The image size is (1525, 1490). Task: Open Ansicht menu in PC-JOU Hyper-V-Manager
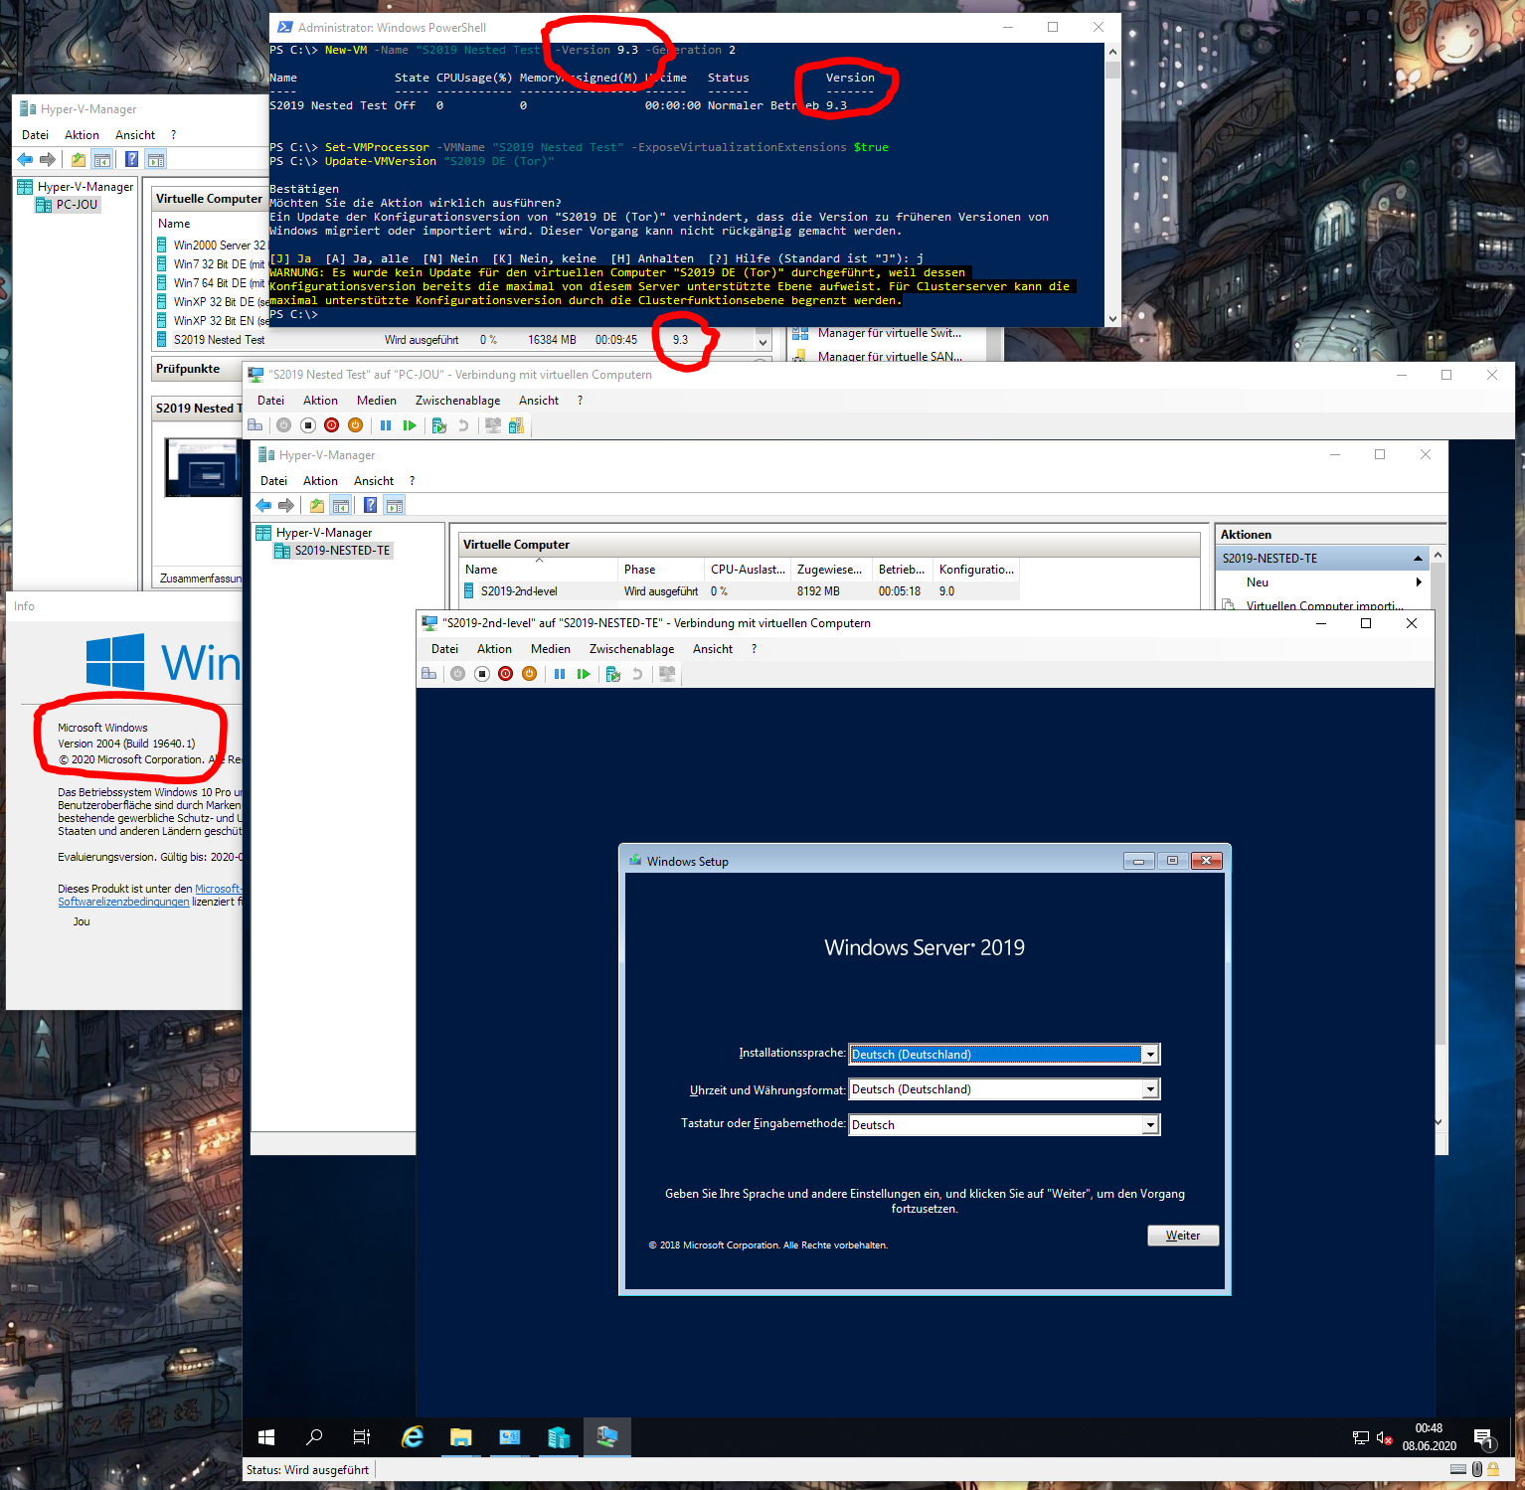135,135
